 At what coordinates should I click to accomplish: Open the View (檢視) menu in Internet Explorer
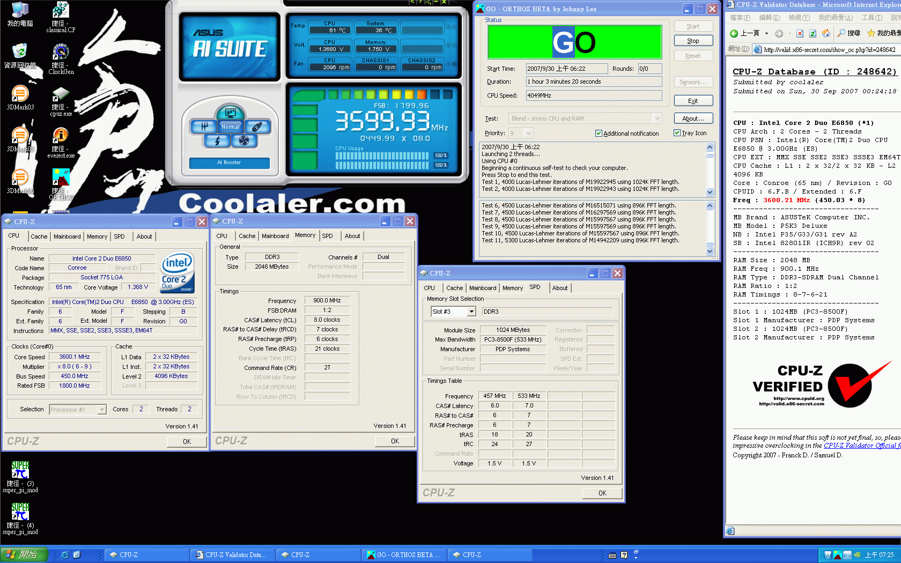799,18
